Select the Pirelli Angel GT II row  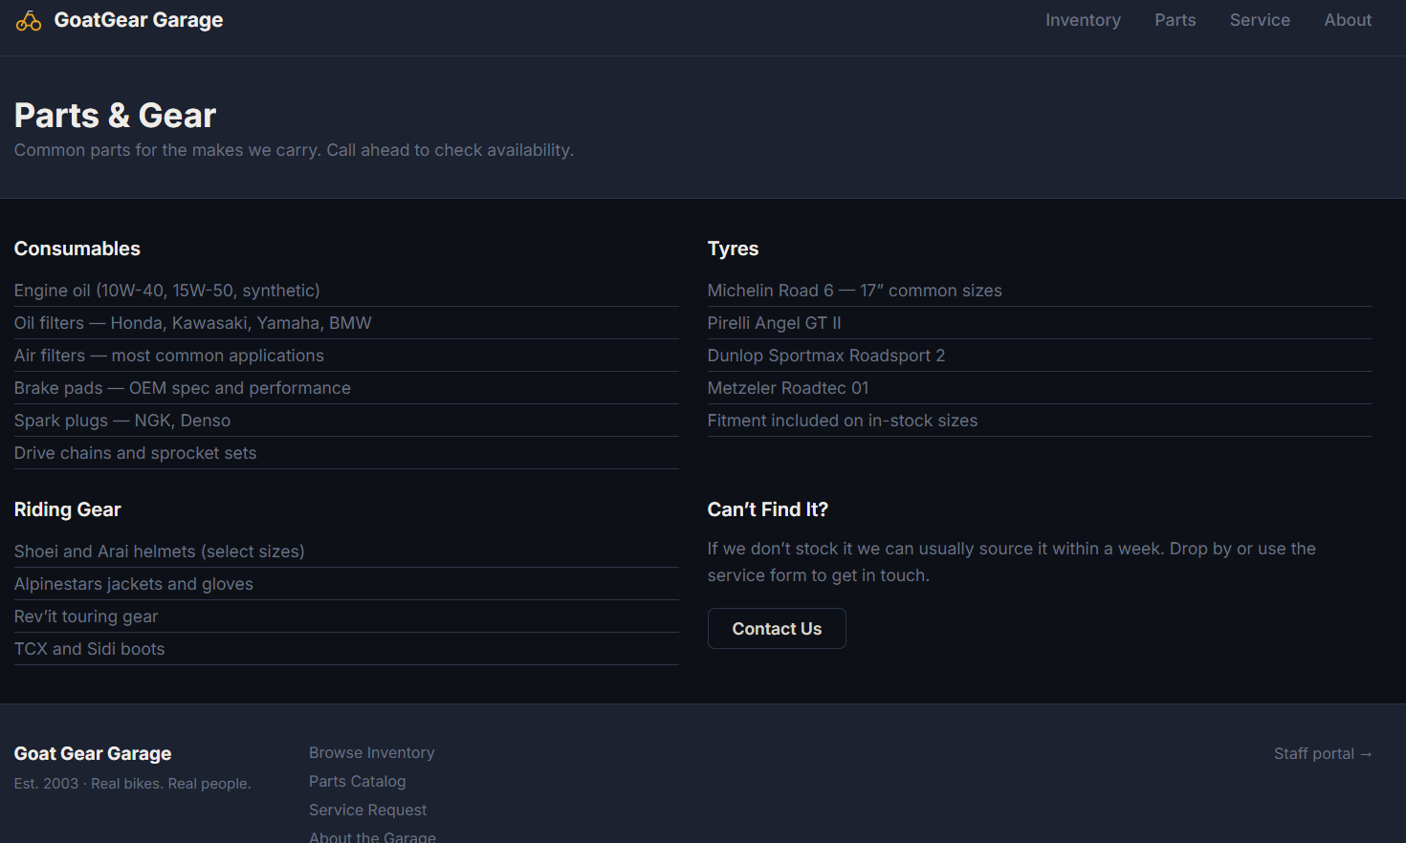click(x=1040, y=323)
